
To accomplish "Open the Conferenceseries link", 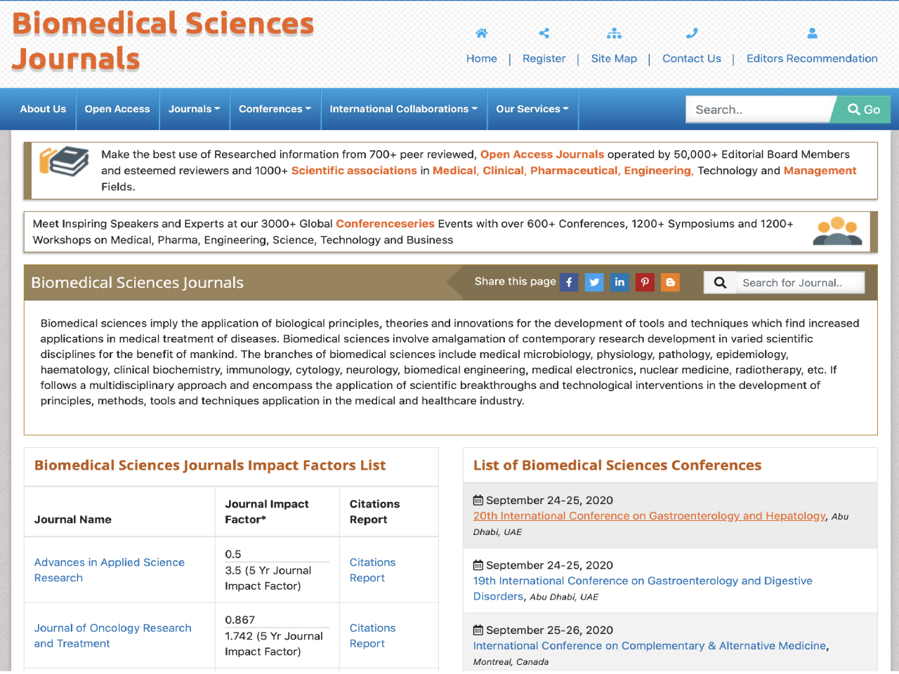I will 385,224.
